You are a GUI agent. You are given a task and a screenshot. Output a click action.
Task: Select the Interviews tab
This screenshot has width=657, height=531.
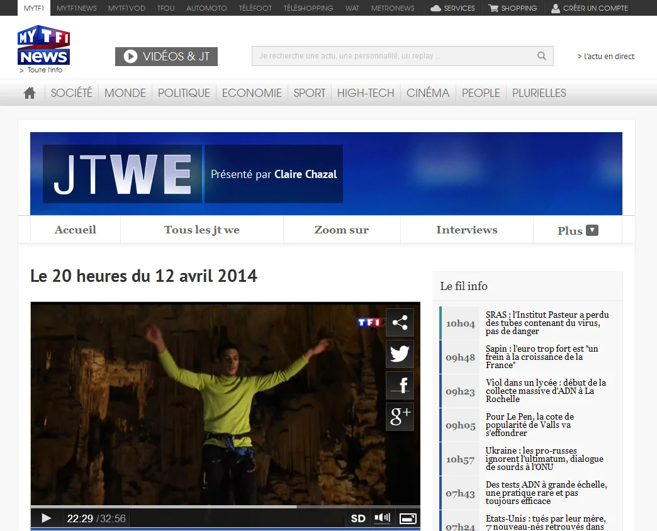(x=467, y=230)
